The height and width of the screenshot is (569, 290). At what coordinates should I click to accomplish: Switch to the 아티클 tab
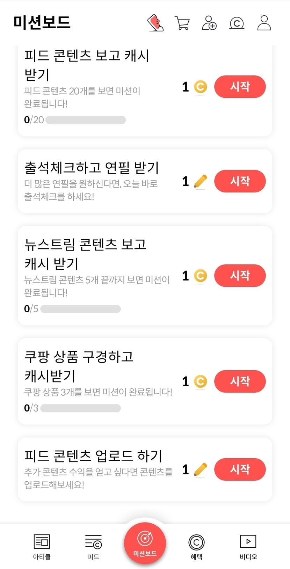42,546
